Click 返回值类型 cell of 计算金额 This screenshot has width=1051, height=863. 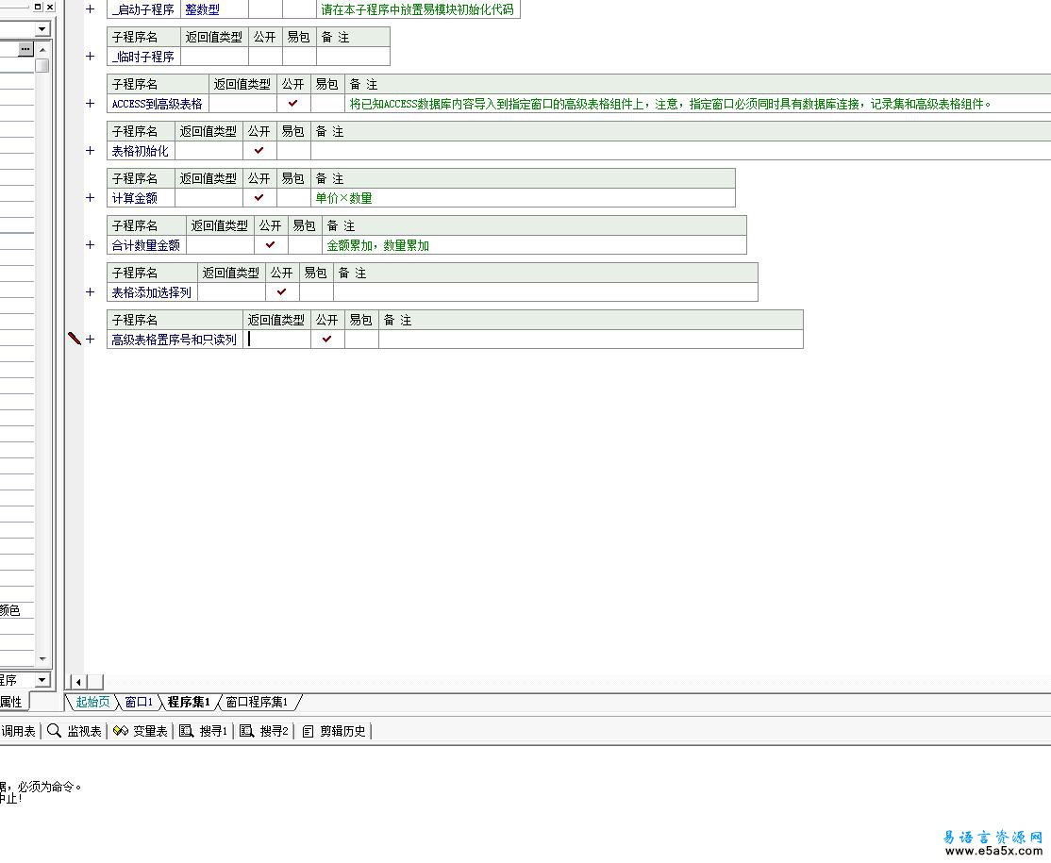pos(209,198)
